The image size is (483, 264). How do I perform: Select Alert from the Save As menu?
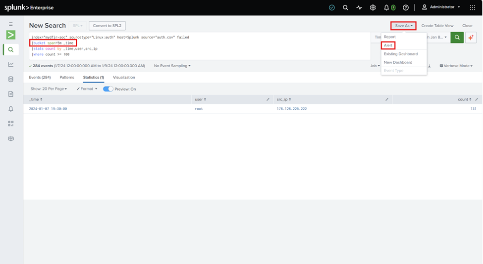pos(388,45)
